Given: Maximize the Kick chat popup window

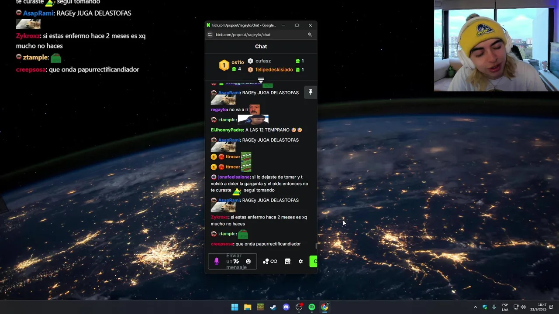Looking at the screenshot, I should (x=297, y=25).
